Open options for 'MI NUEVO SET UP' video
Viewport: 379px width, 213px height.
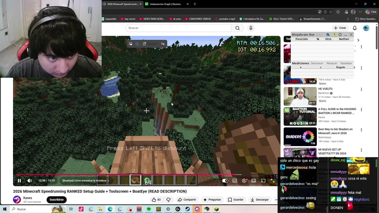click(x=361, y=150)
